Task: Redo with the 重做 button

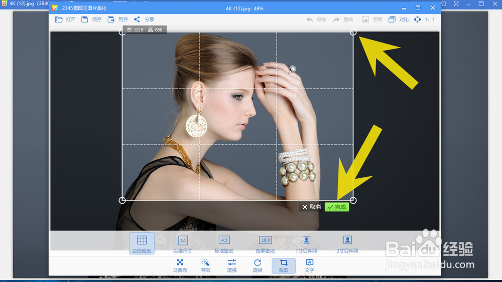Action: click(343, 20)
